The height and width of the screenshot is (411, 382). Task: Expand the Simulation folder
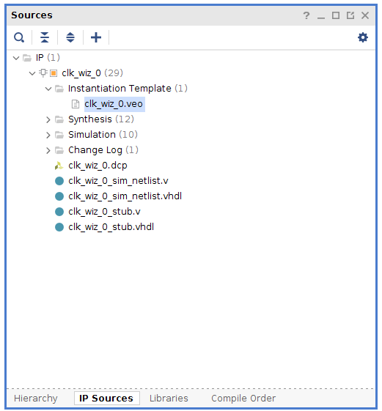(x=48, y=135)
